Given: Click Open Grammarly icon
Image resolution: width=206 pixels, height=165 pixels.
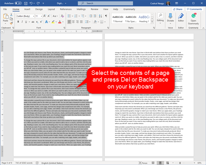Looking at the screenshot, I should pyautogui.click(x=193, y=16).
